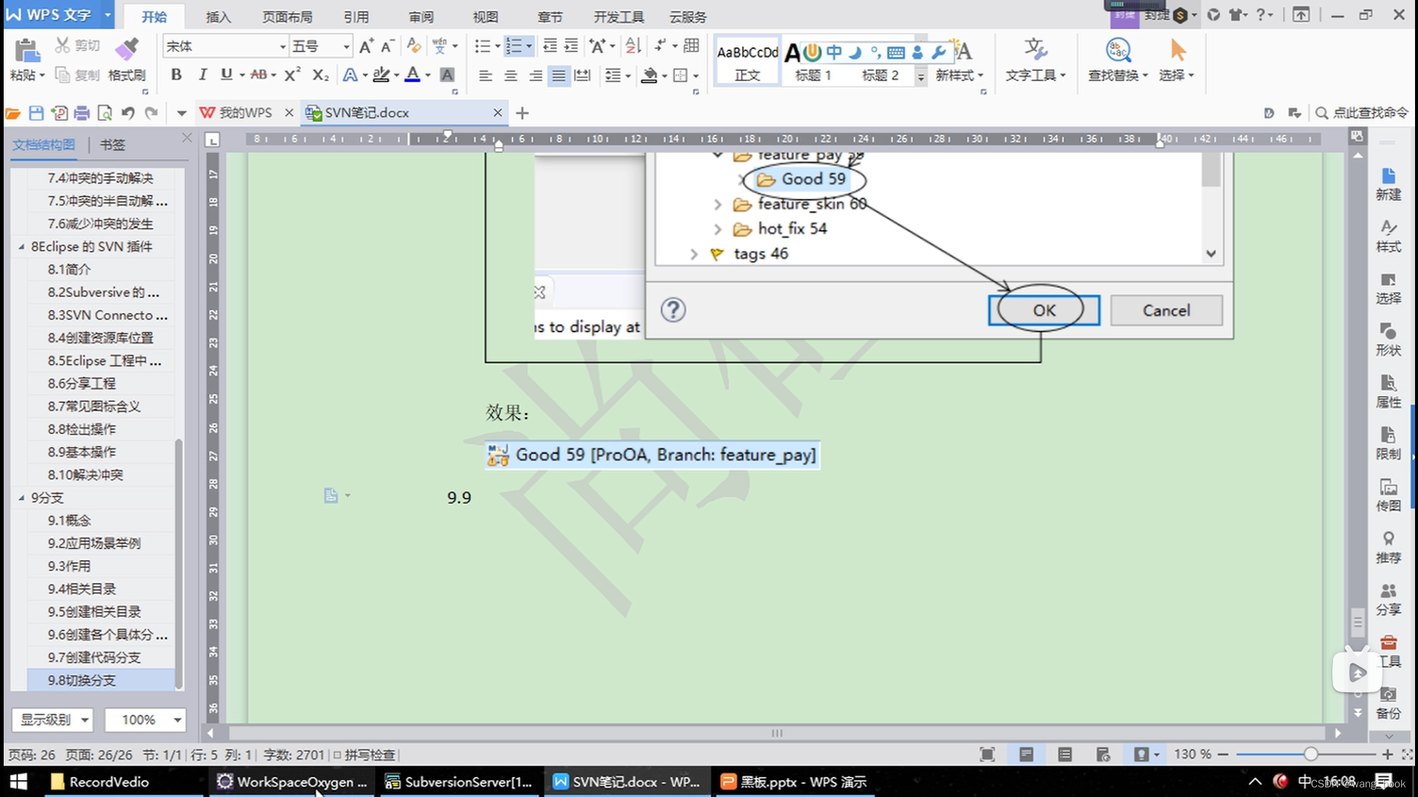Open the 引用 ribbon tab
The height and width of the screenshot is (797, 1418).
point(356,16)
